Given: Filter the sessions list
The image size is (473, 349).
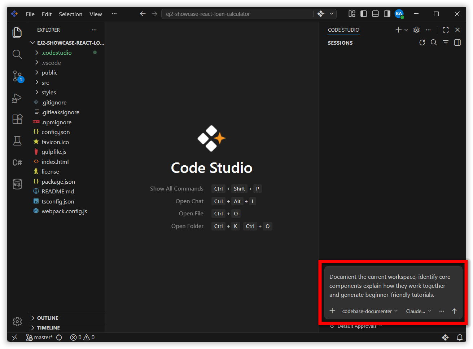Looking at the screenshot, I should coord(446,42).
